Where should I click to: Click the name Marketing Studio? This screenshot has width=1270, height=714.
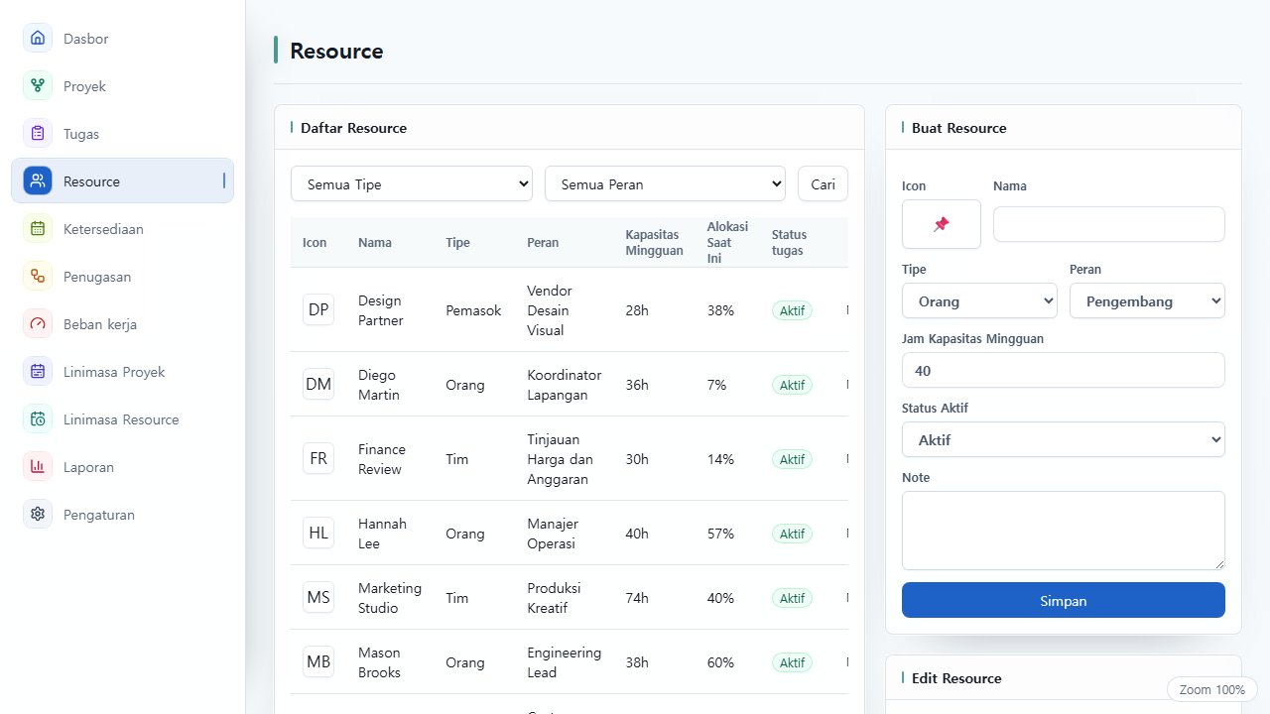pos(390,598)
